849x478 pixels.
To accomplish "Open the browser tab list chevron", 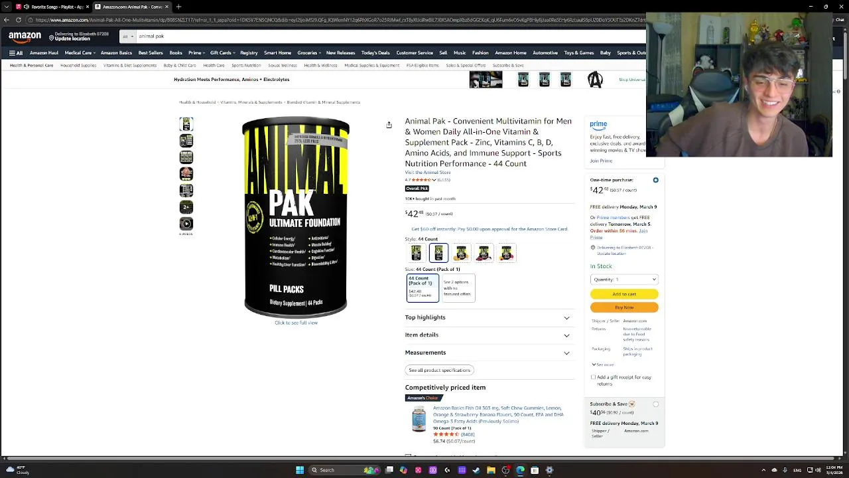I will point(7,7).
